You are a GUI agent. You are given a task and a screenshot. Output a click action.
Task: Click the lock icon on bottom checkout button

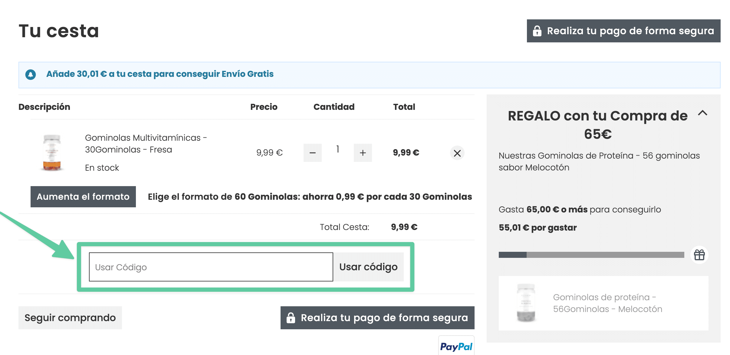tap(291, 318)
